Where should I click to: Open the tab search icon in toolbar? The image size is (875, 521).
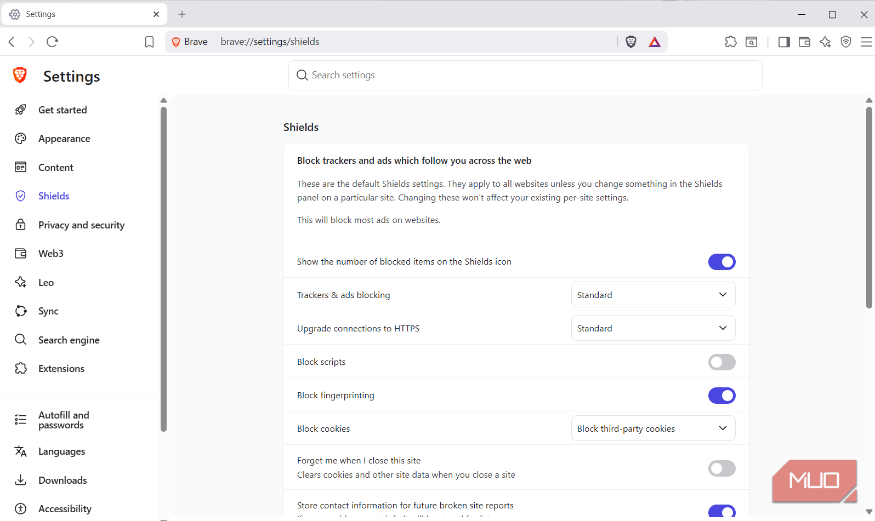[752, 42]
